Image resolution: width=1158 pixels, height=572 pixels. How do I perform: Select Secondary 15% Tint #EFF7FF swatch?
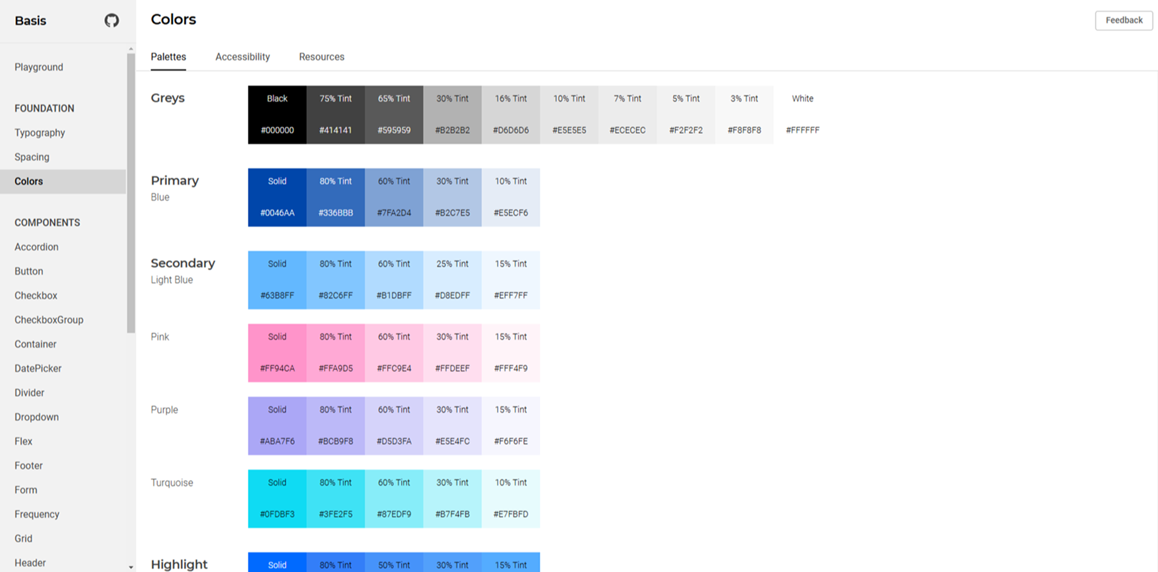coord(511,281)
